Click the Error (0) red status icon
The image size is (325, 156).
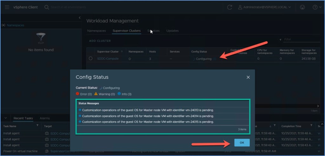[x=77, y=94]
